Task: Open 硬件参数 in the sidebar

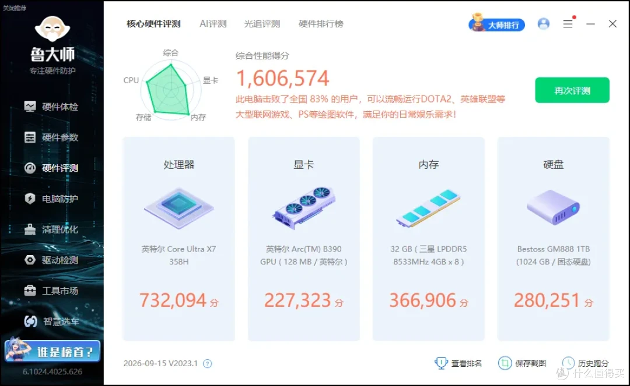Action: click(x=51, y=137)
